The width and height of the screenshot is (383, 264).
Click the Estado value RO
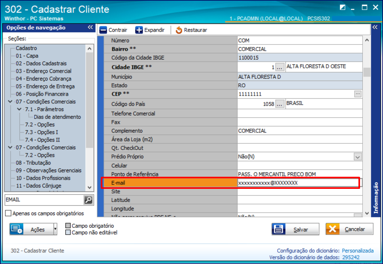point(300,86)
